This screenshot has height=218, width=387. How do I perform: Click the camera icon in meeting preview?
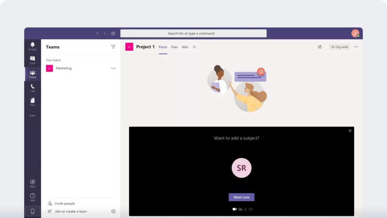pyautogui.click(x=235, y=209)
